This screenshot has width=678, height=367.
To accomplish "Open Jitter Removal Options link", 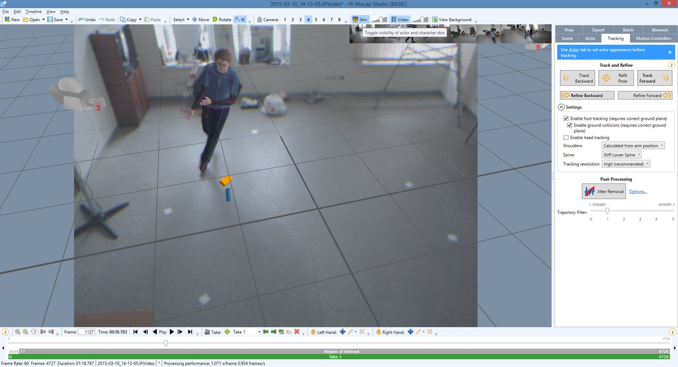I will tap(638, 192).
